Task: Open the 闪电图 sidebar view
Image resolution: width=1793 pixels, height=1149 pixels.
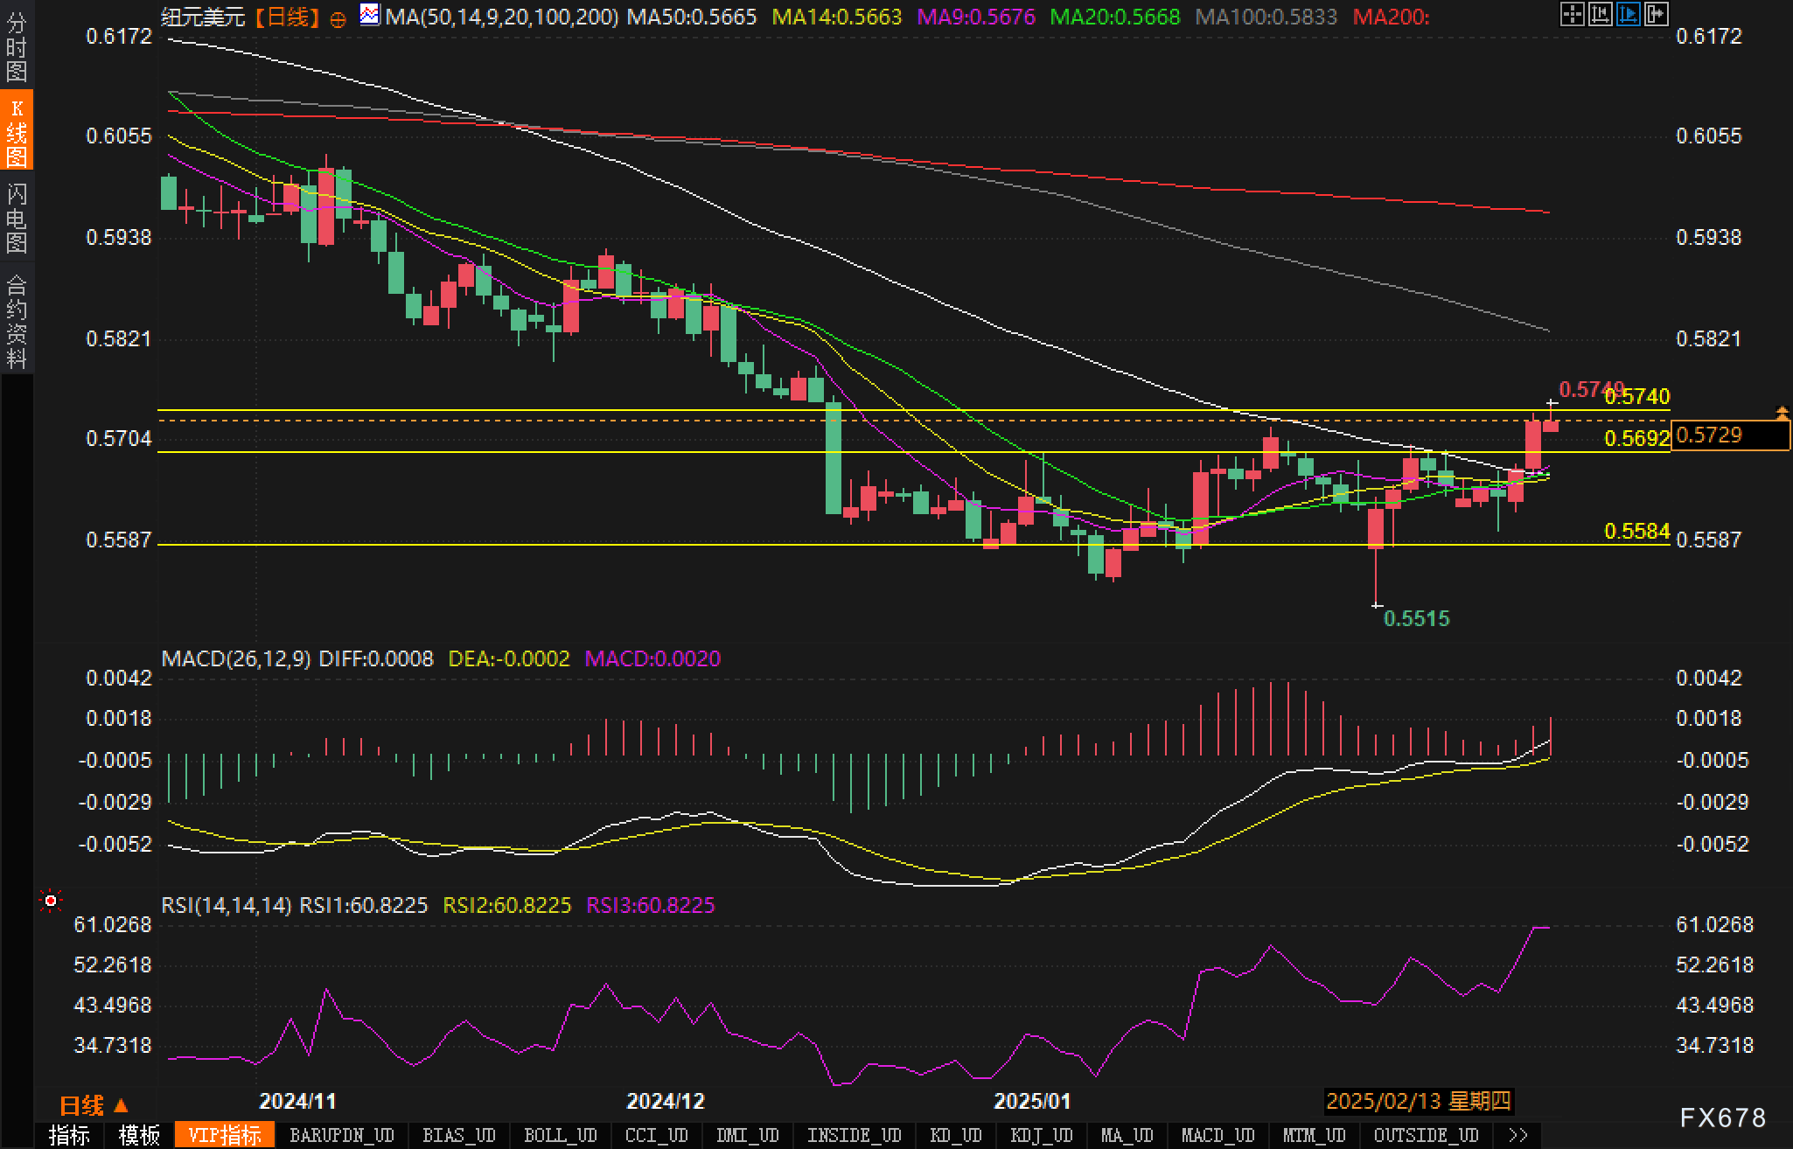Action: coord(17,218)
